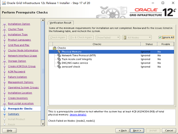Click the Check Again button

[x=58, y=37]
